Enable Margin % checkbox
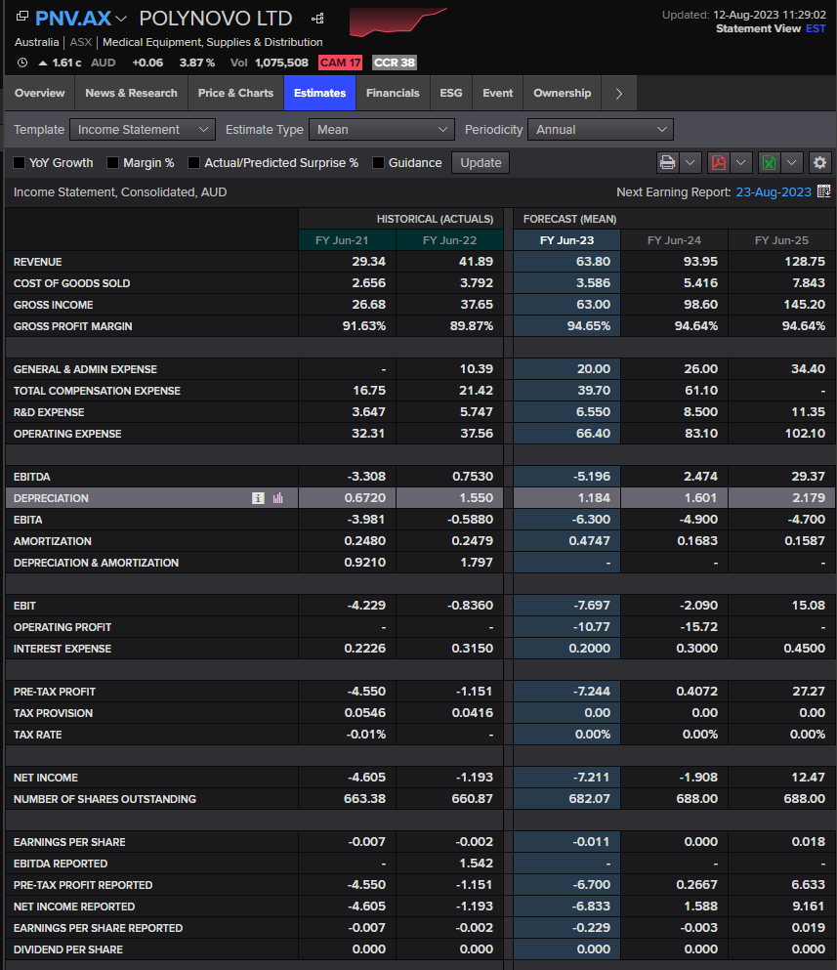 pos(112,163)
